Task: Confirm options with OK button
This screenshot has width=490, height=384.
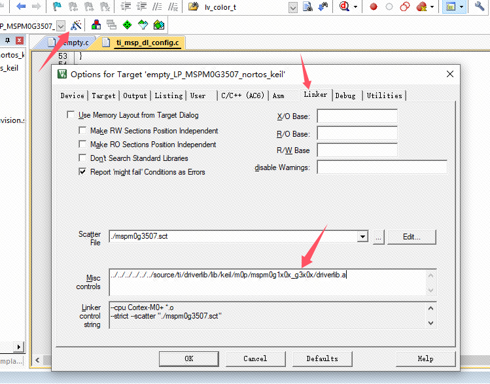Action: pos(189,358)
